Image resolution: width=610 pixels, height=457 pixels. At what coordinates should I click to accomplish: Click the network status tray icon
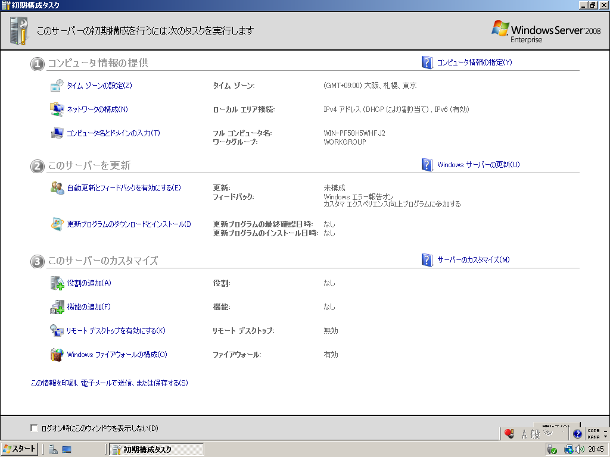[569, 450]
